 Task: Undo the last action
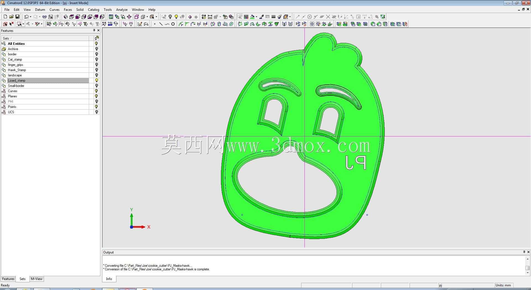click(x=26, y=17)
